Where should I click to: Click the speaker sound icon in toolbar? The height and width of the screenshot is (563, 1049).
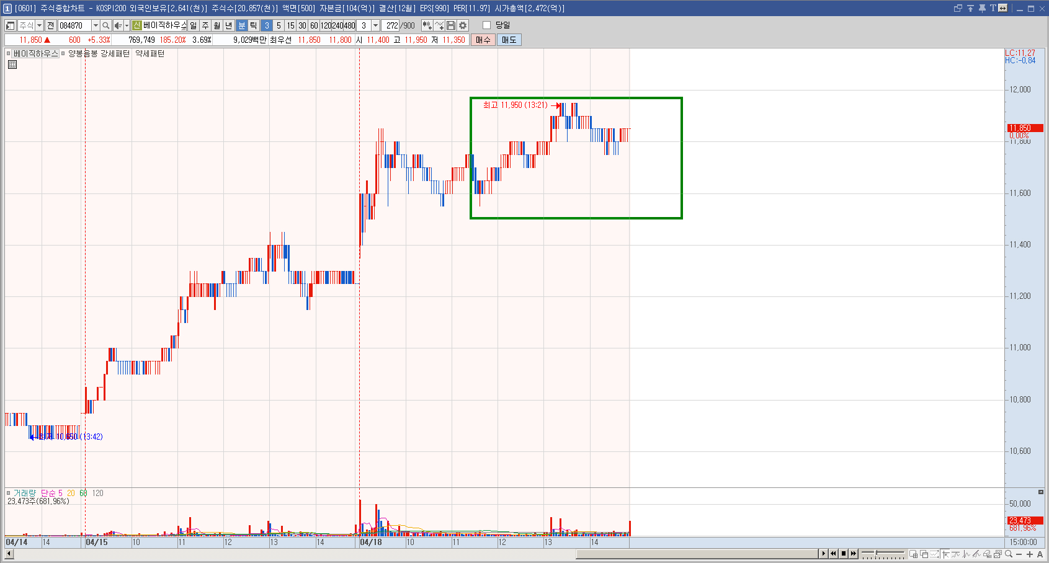117,25
